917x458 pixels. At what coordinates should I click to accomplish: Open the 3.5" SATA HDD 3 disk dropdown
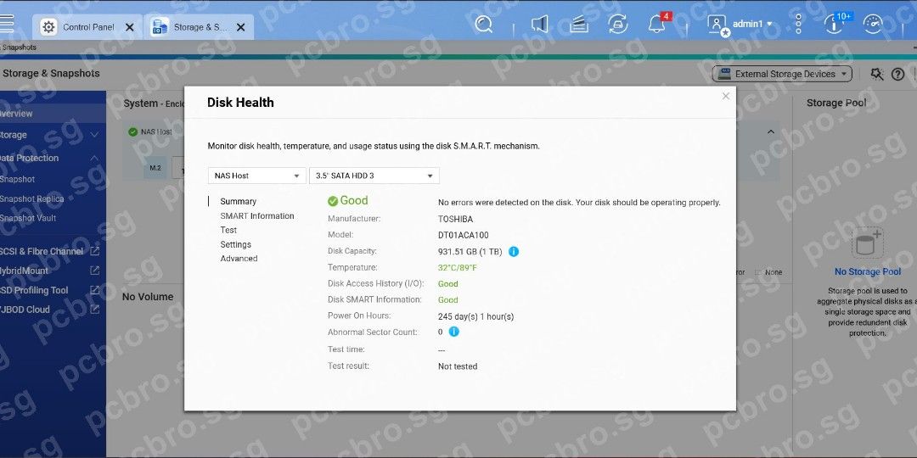374,176
